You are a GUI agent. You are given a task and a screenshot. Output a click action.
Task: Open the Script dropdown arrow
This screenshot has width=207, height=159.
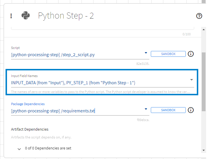click(146, 53)
